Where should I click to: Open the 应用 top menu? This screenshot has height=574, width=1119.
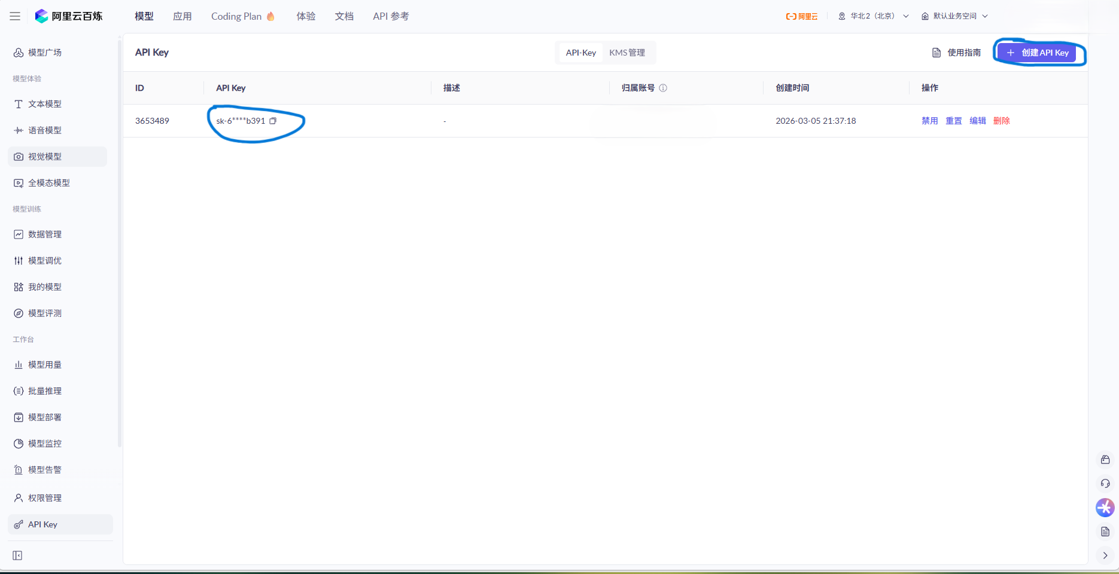point(183,16)
